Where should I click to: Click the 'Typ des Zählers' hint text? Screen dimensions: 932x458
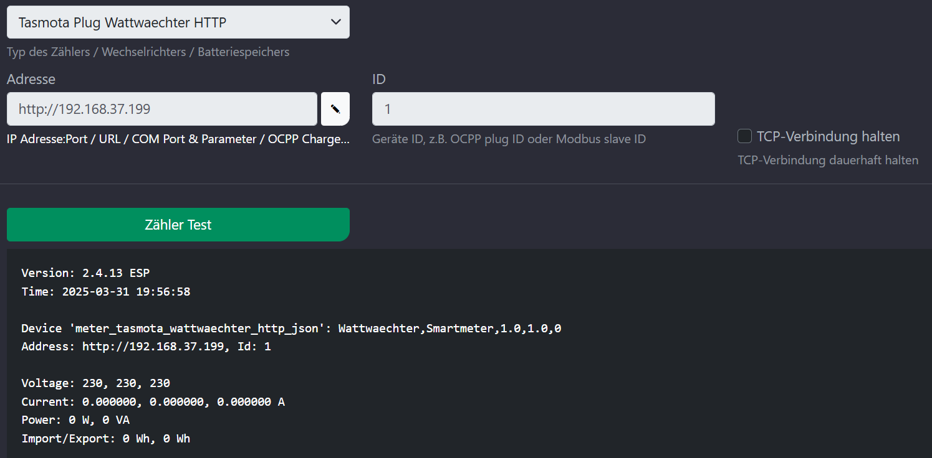coord(148,52)
